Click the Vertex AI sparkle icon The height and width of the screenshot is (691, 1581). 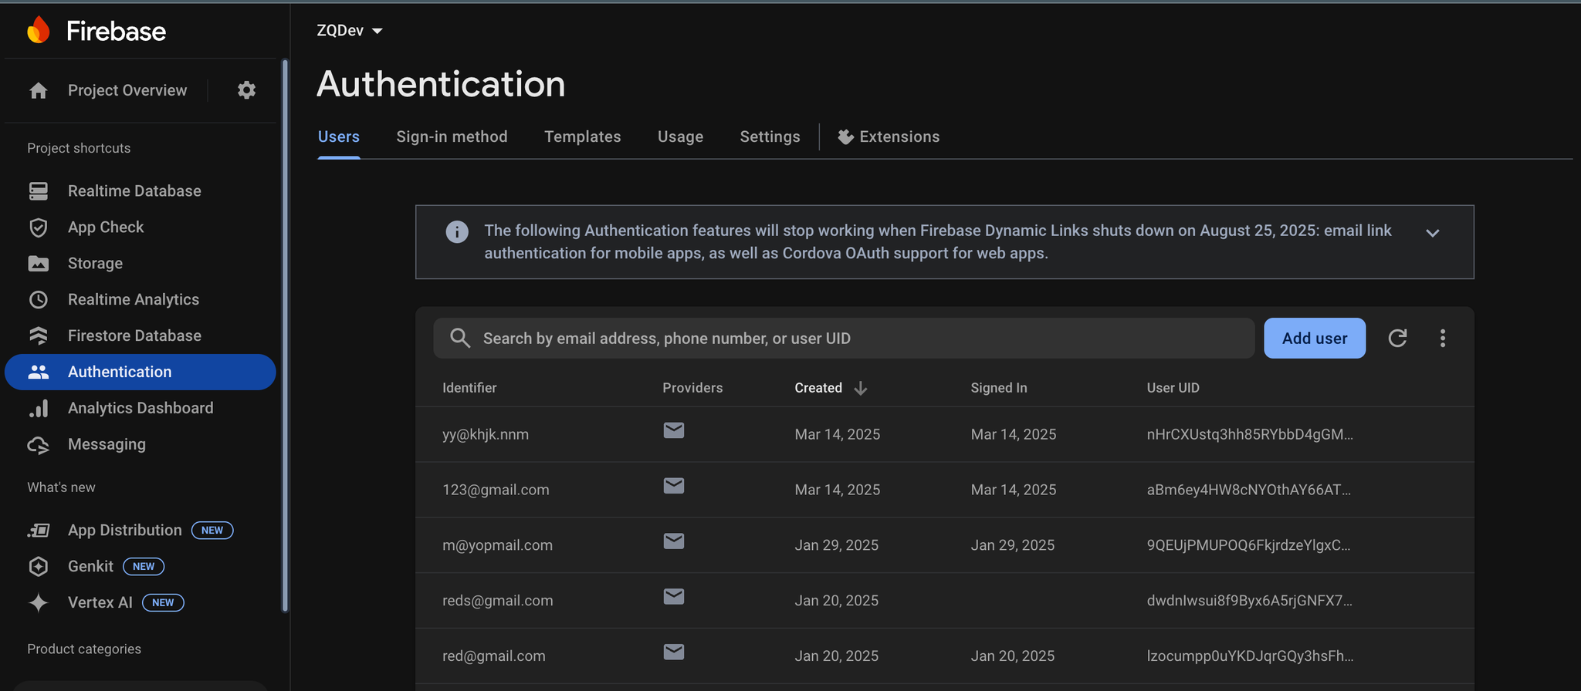(x=39, y=602)
